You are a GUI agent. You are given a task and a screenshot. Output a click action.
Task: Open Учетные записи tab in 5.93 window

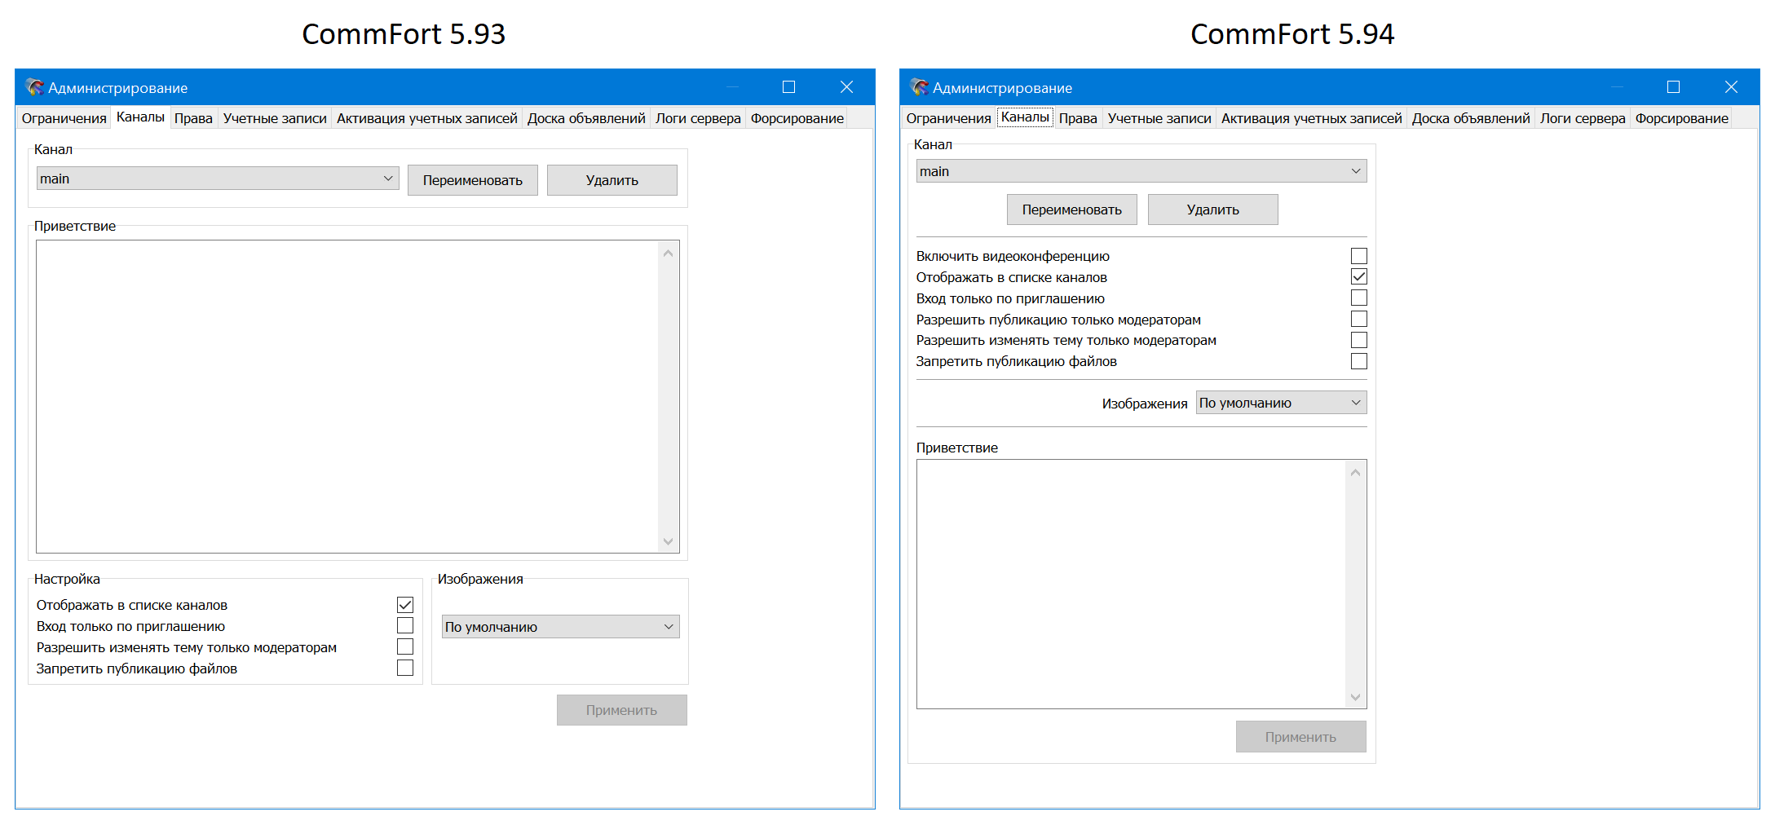(x=275, y=118)
